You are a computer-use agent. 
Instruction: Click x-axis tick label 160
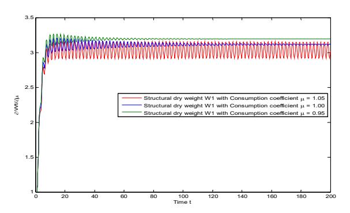pos(272,196)
